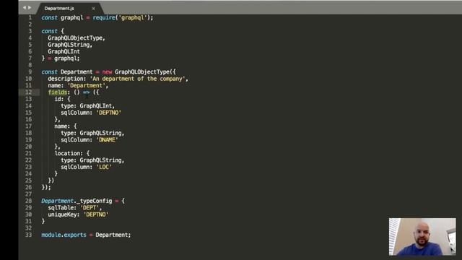Click the presenter webcam thumbnail
The width and height of the screenshot is (462, 260).
coord(422,237)
